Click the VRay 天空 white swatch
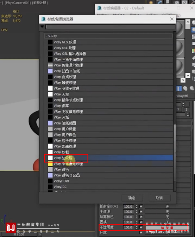 pyautogui.click(x=50, y=94)
